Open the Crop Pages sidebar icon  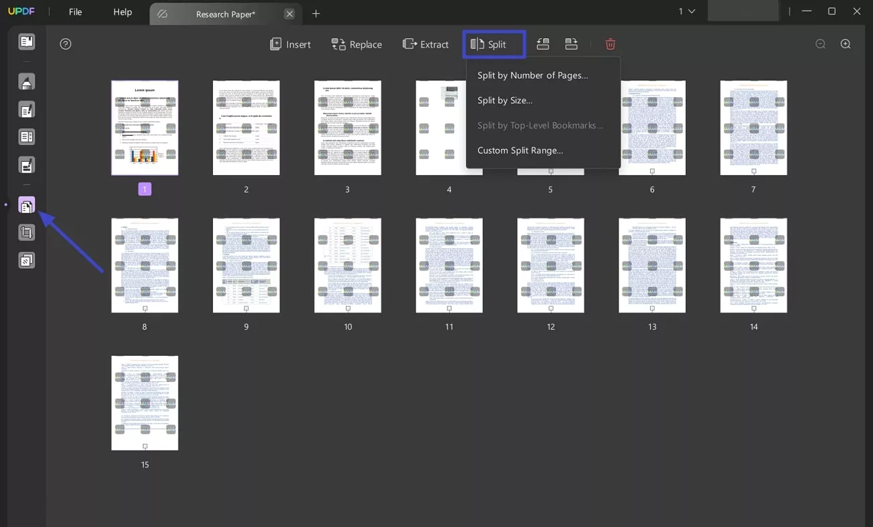click(26, 233)
